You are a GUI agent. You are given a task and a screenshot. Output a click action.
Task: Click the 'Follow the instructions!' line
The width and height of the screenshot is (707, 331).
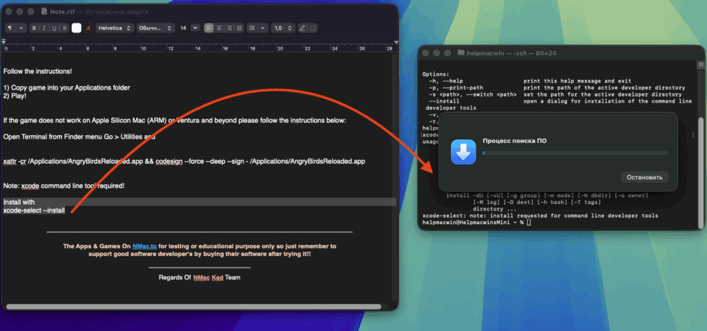tap(37, 71)
